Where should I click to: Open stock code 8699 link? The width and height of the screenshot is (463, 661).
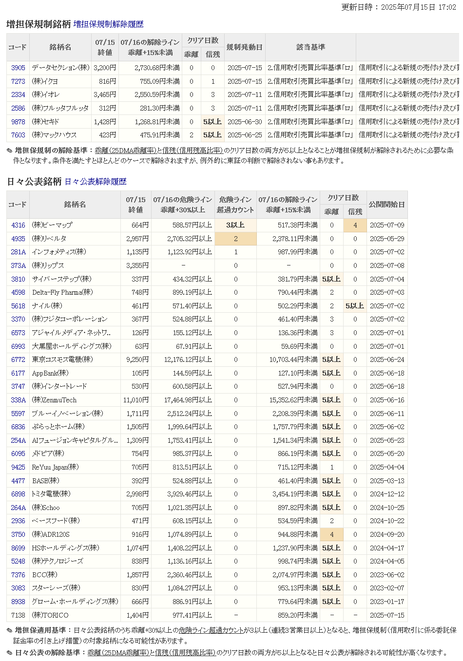point(18,548)
